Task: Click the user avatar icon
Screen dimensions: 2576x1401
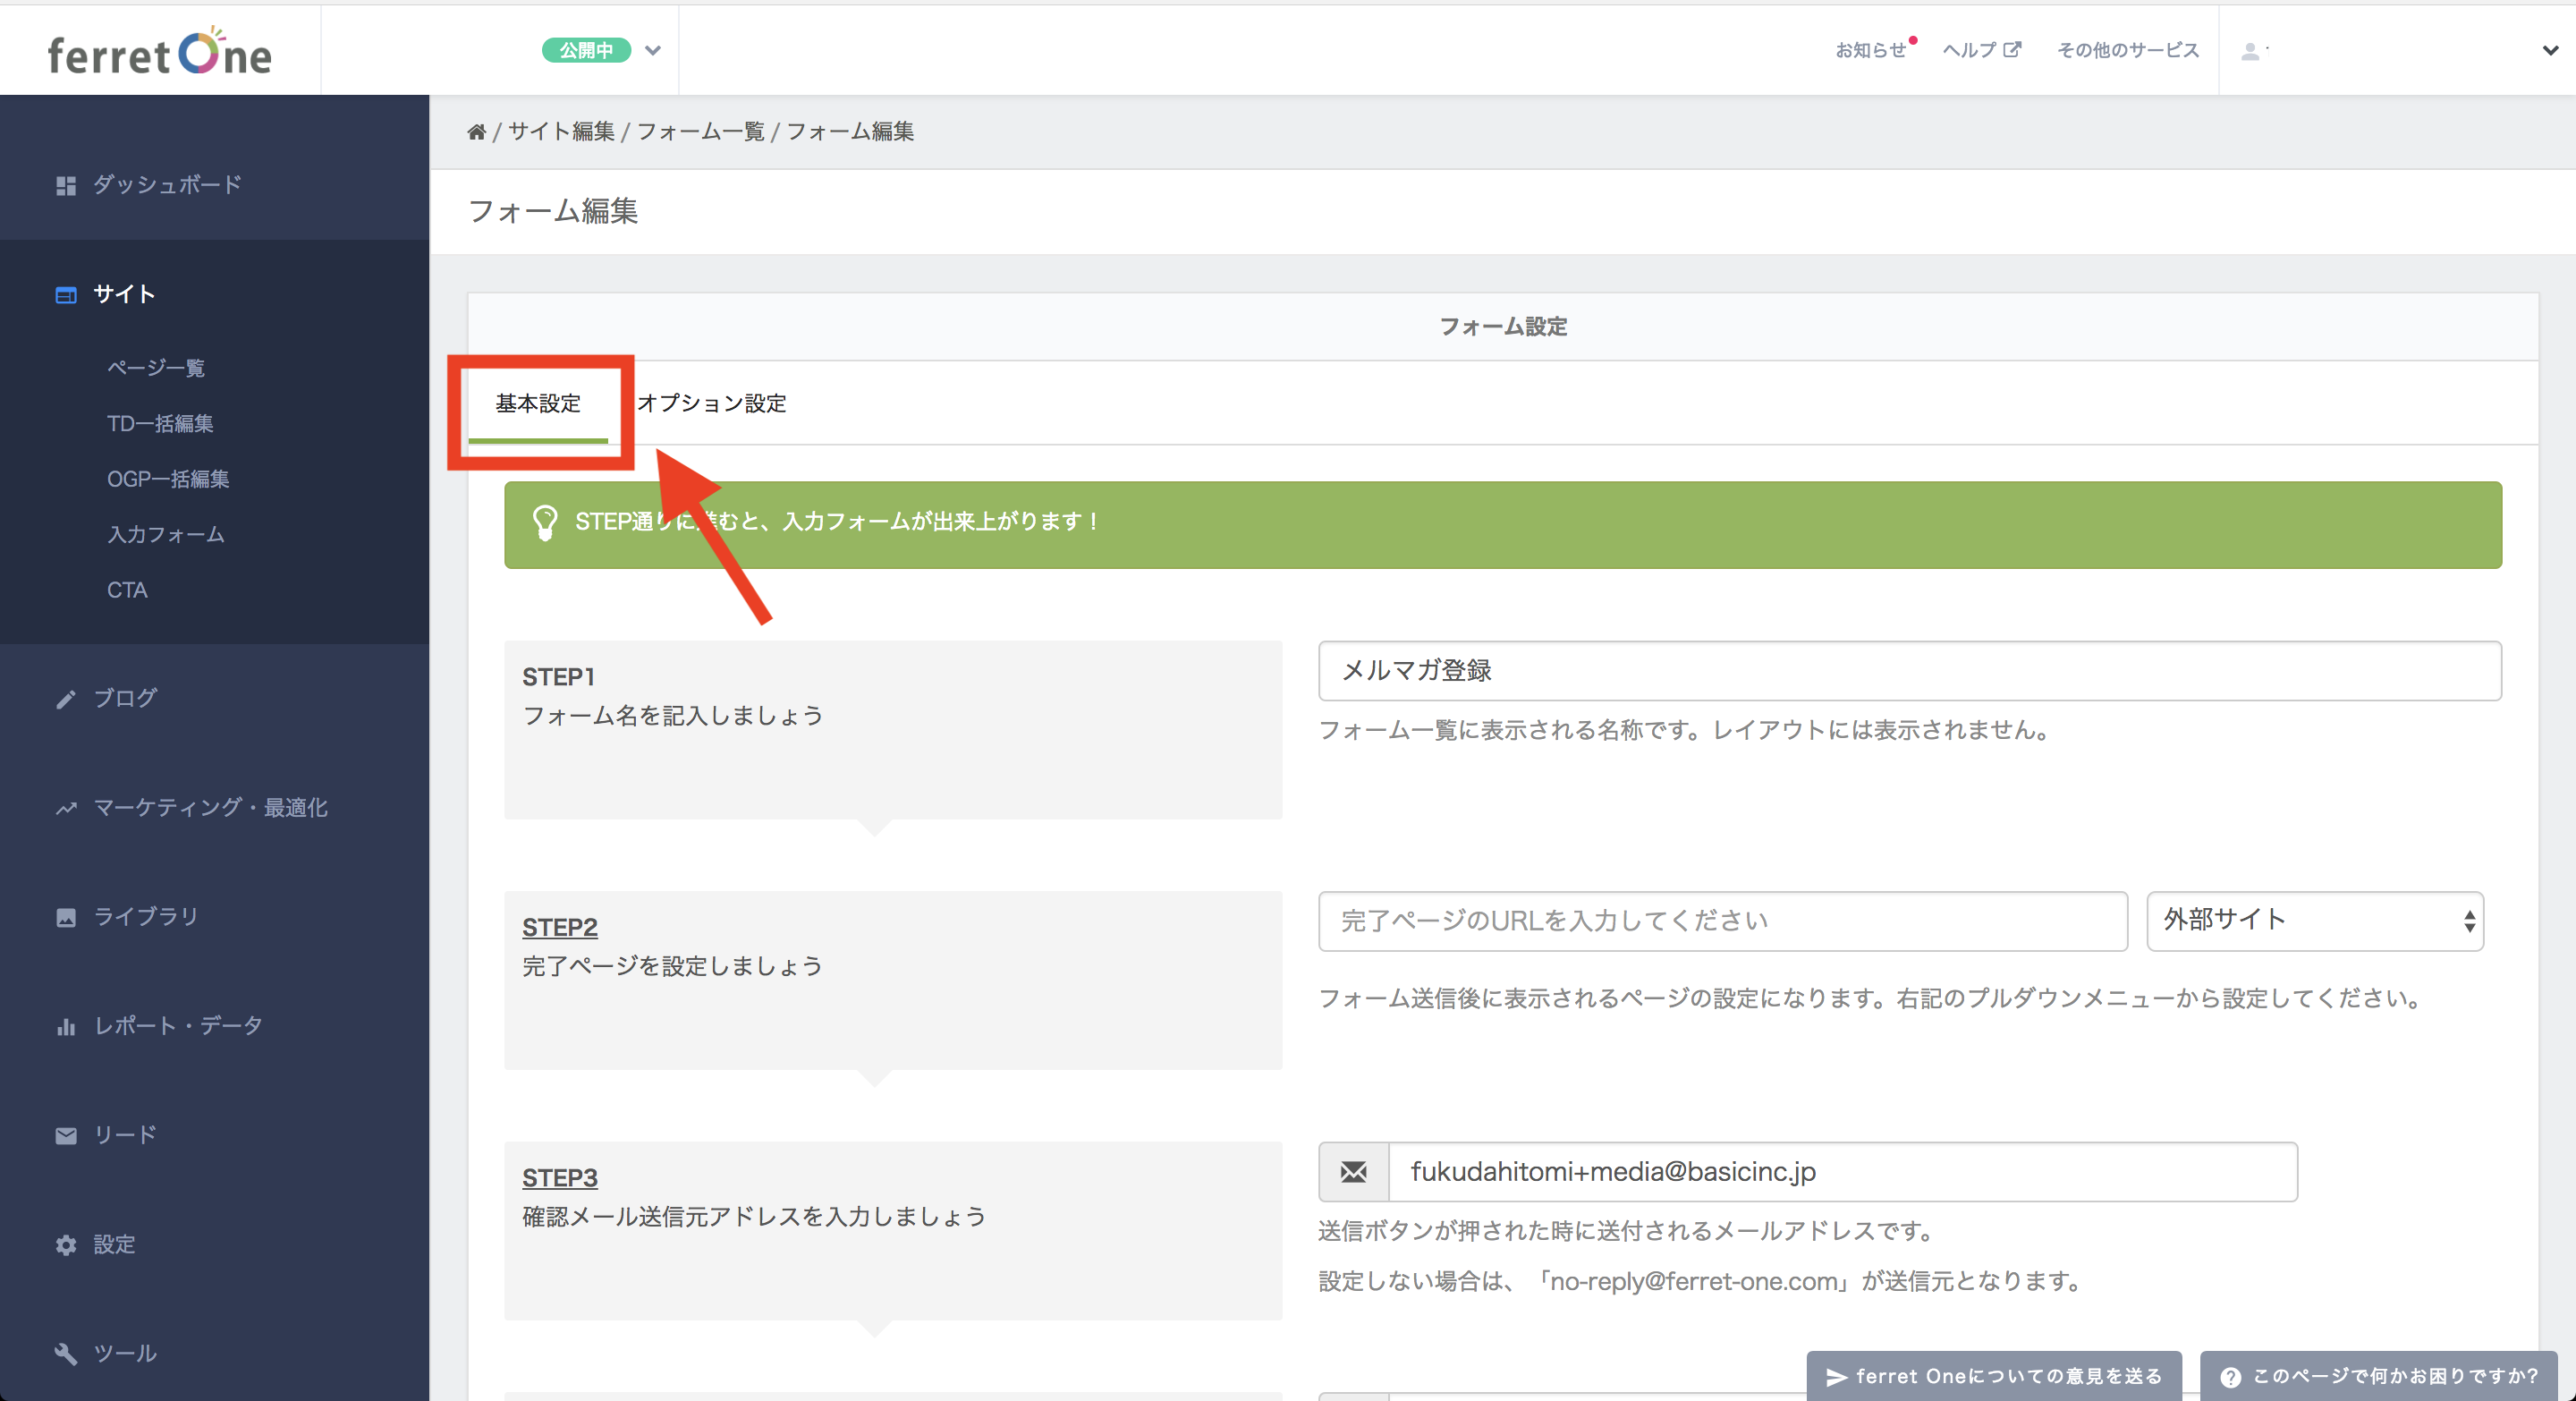Action: tap(2250, 51)
